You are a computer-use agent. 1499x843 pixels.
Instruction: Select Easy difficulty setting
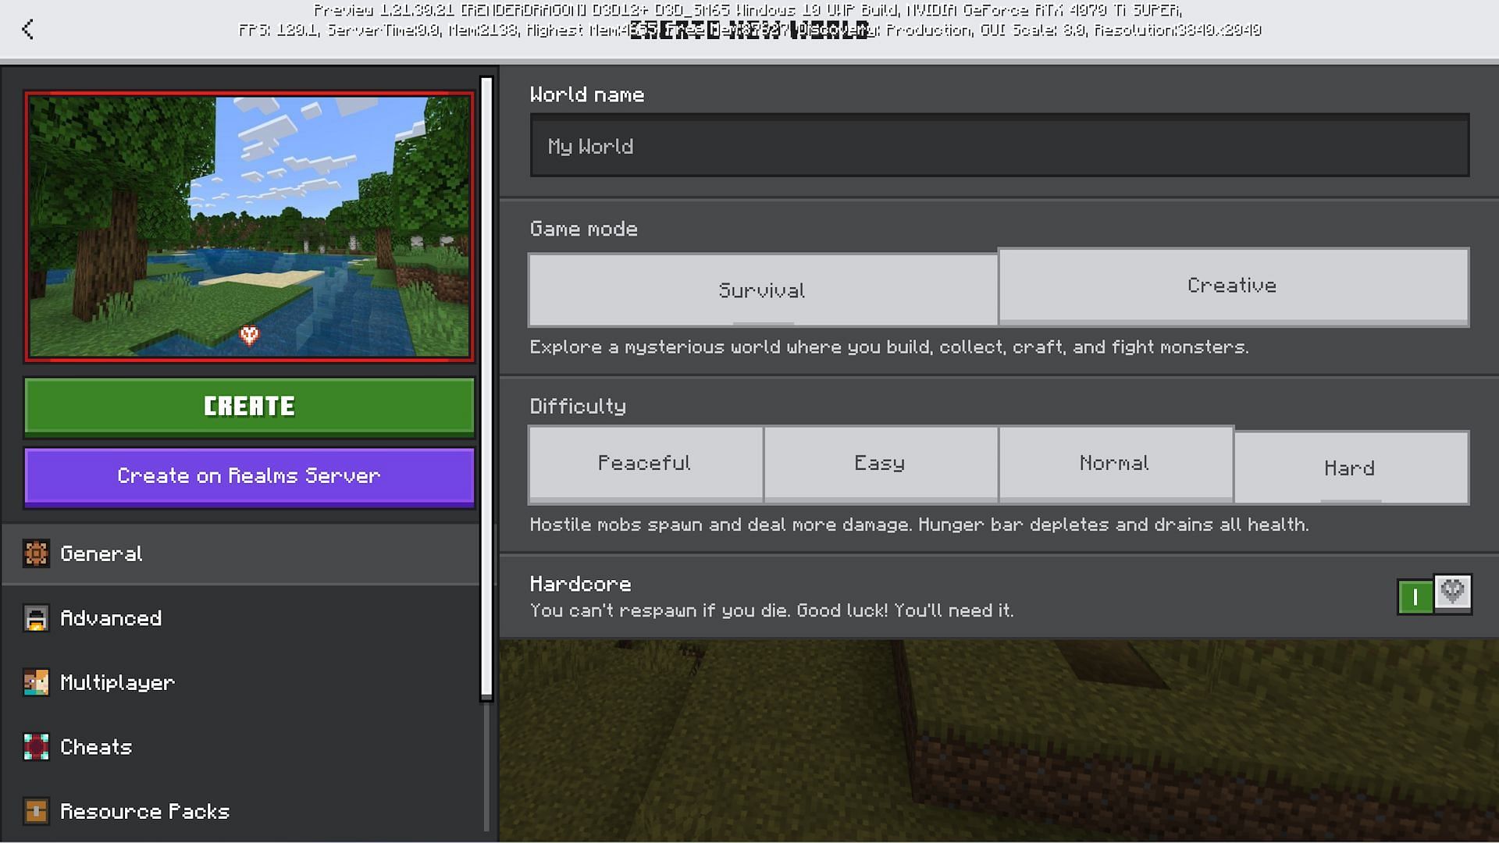click(x=879, y=463)
